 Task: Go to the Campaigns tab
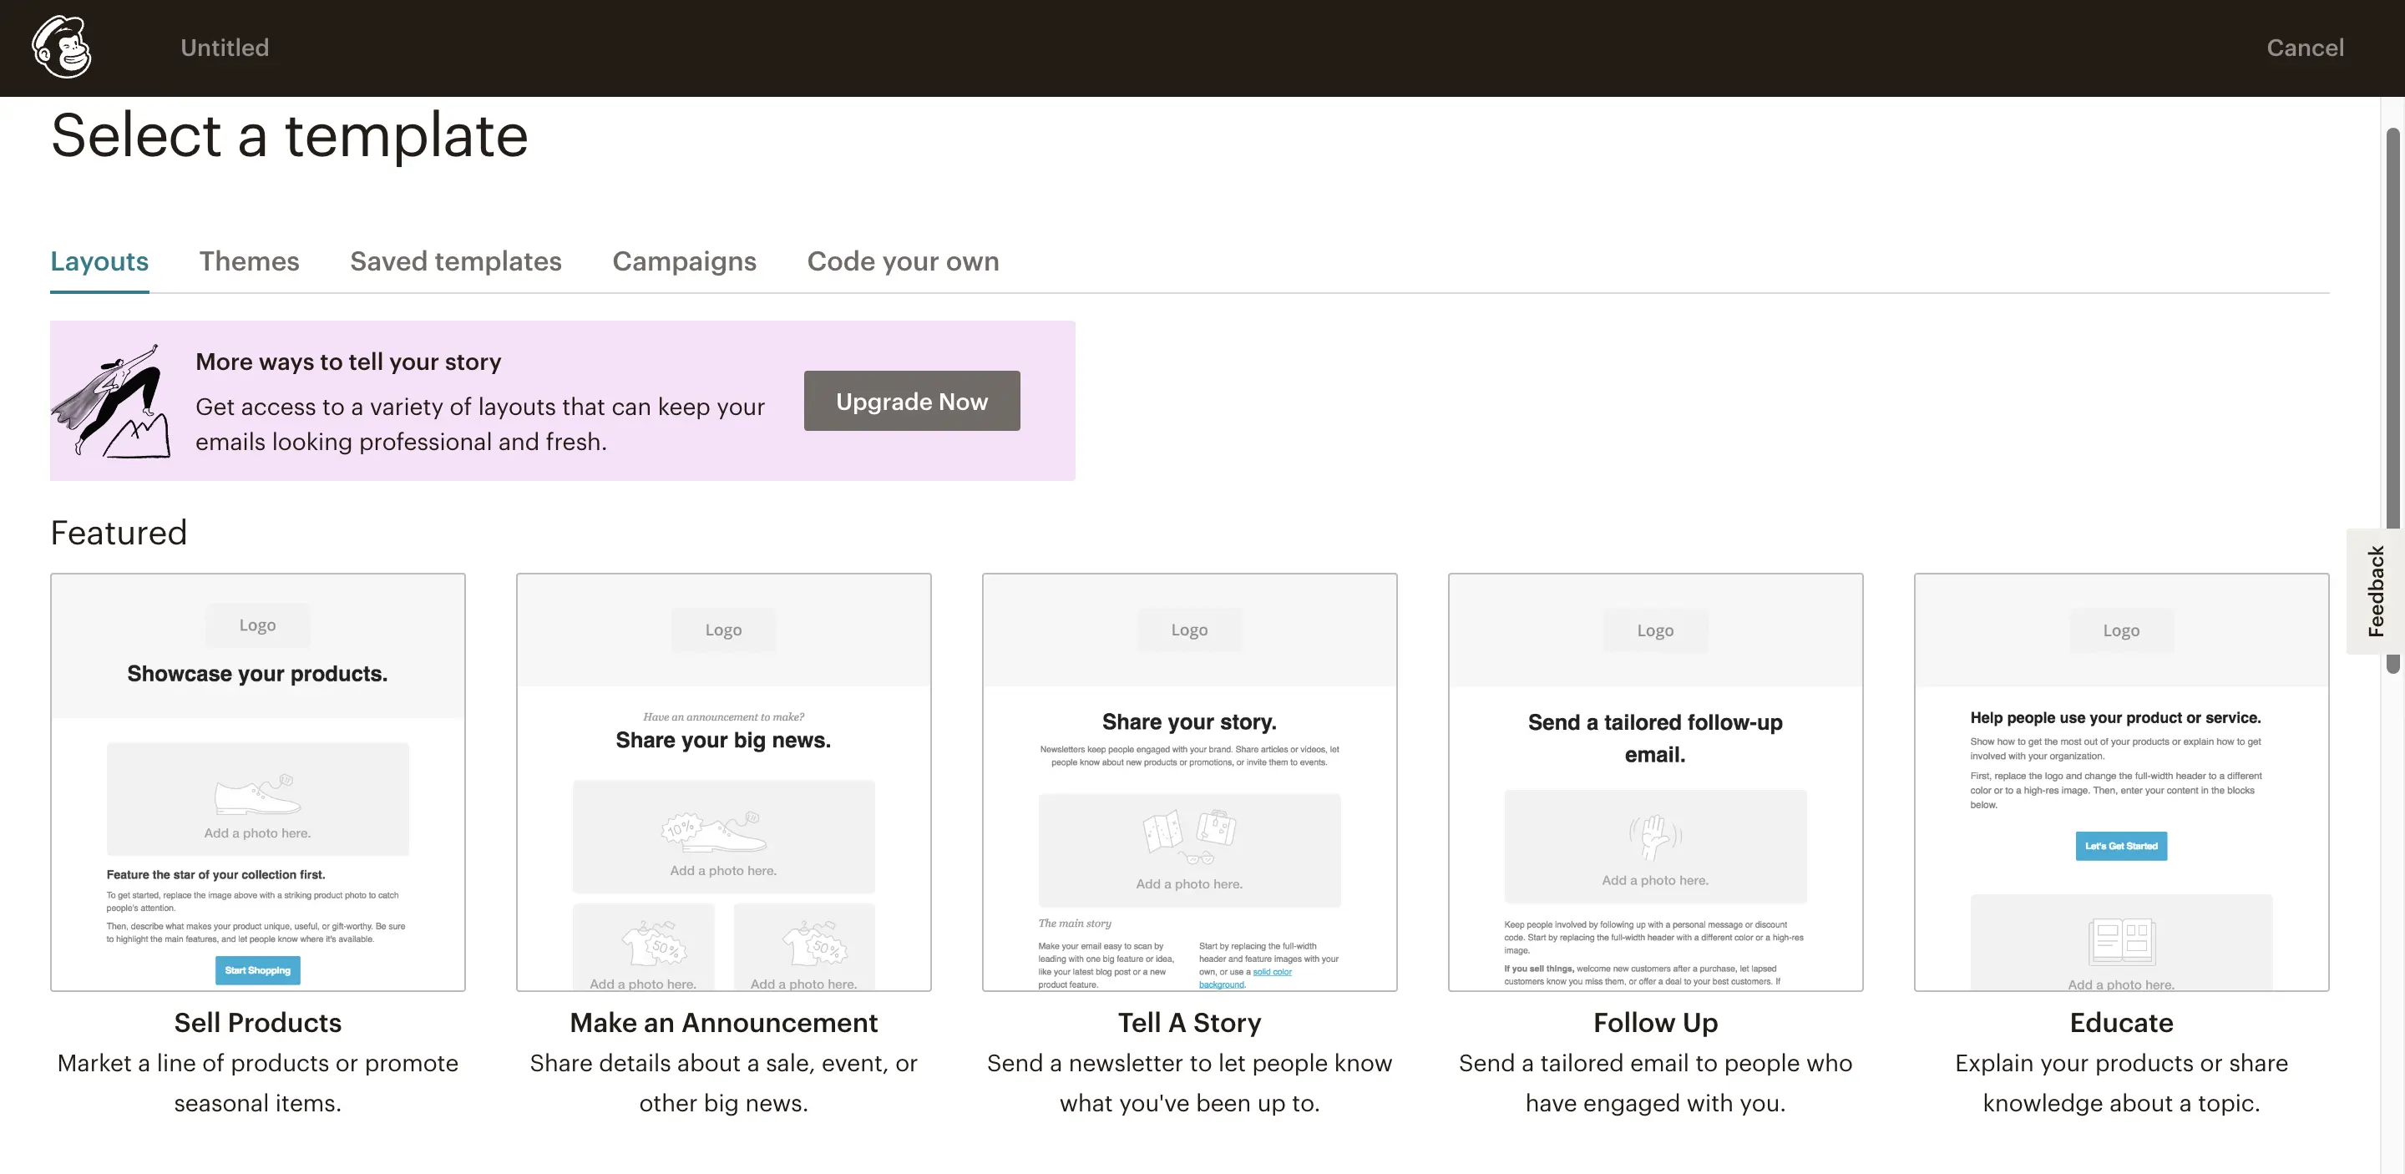(683, 261)
